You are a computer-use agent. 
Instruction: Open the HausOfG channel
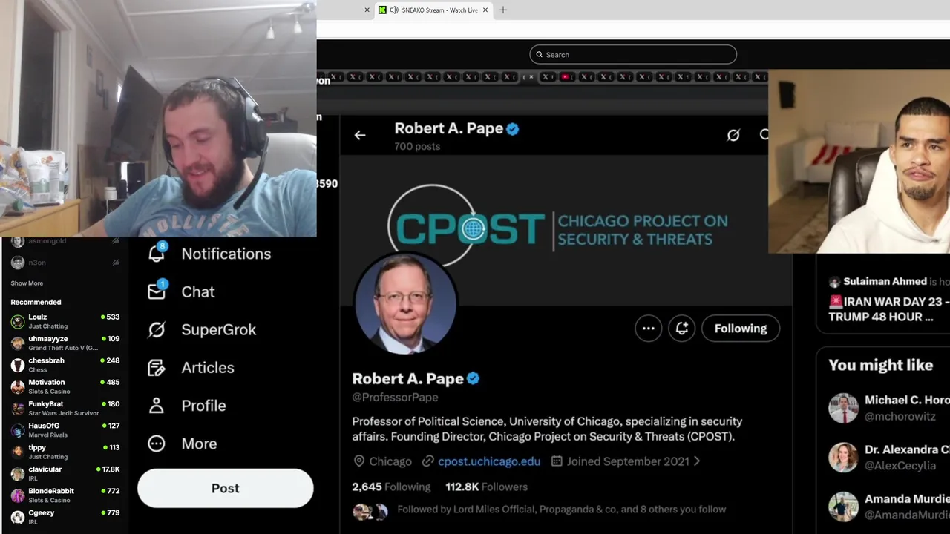click(x=65, y=429)
